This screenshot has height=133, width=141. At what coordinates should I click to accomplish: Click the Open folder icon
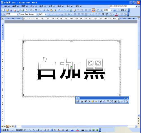click(7, 10)
